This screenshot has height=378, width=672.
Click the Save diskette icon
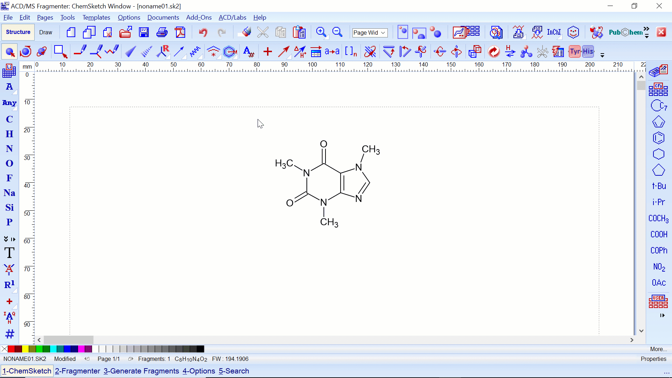point(144,33)
